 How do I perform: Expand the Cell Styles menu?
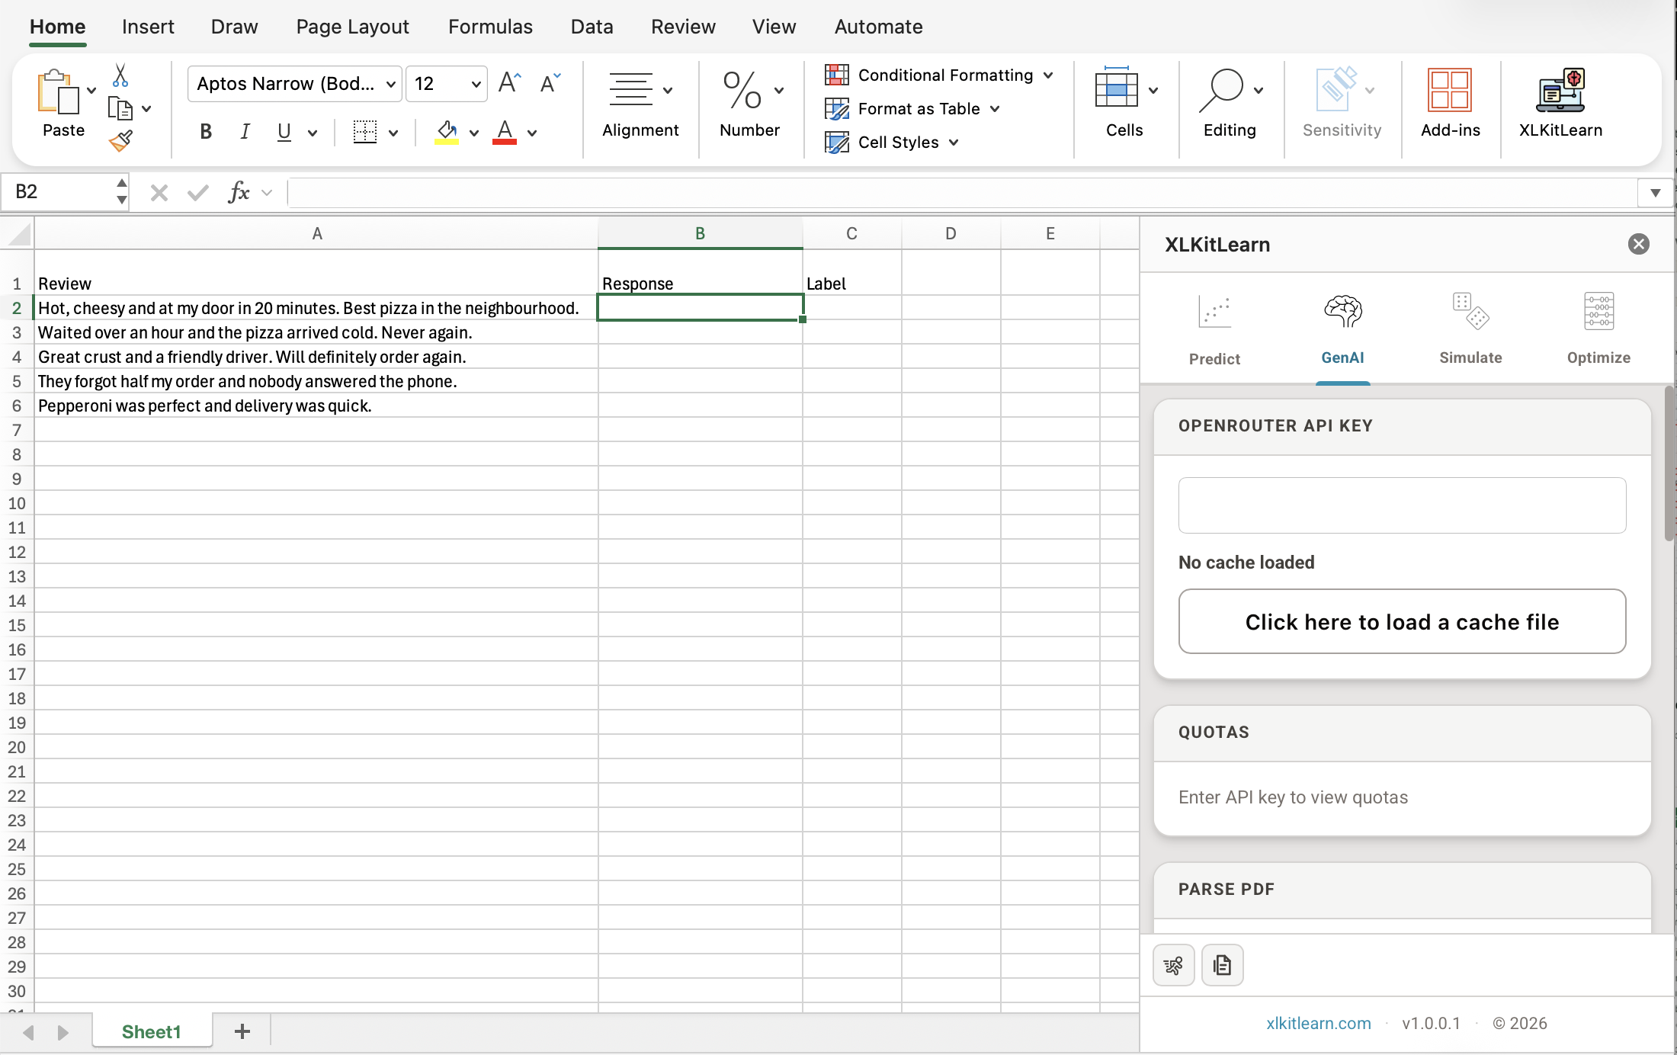pos(954,143)
